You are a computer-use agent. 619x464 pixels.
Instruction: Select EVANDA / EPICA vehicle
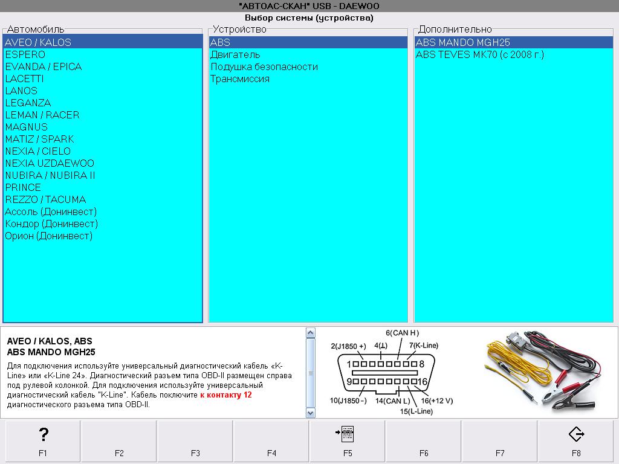[103, 66]
